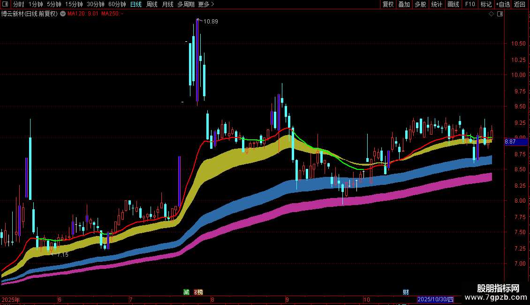Click the green 减 event marker

point(186,292)
